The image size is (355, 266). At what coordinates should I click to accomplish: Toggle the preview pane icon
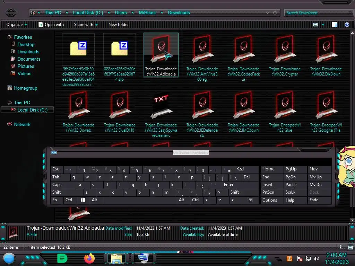click(335, 25)
